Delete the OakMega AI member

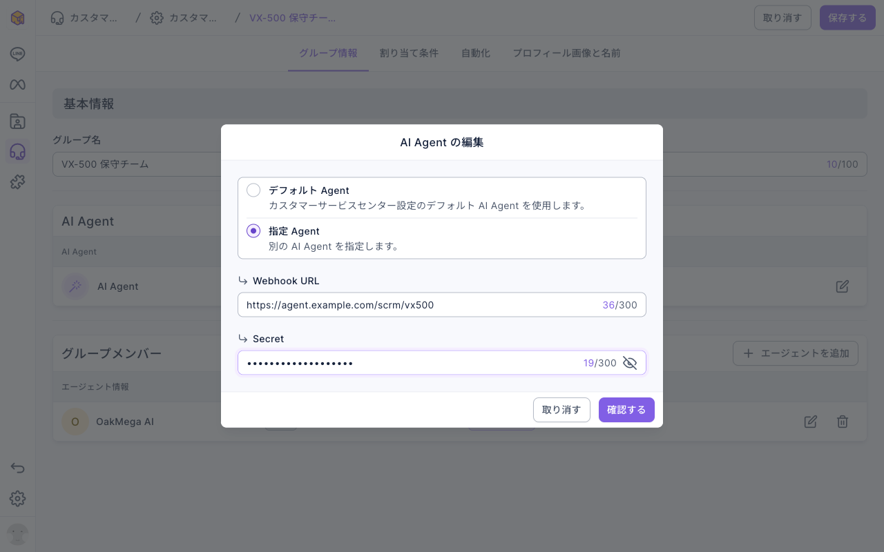click(x=843, y=422)
